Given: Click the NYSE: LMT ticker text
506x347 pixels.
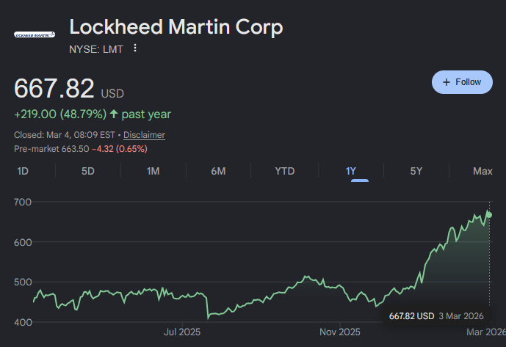Looking at the screenshot, I should [x=96, y=49].
